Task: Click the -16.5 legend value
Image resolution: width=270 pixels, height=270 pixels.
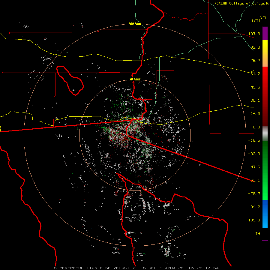Action: click(254, 140)
